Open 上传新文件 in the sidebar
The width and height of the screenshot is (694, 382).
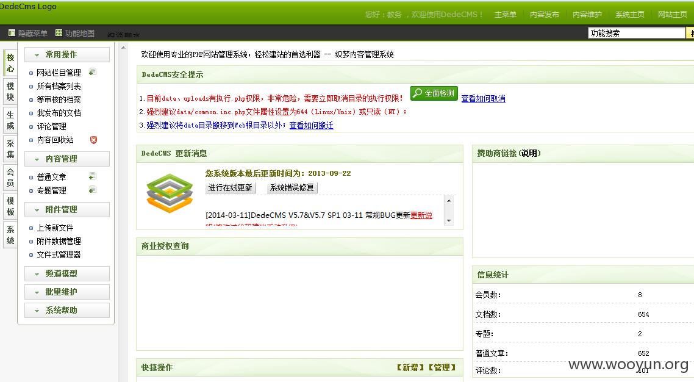click(55, 228)
